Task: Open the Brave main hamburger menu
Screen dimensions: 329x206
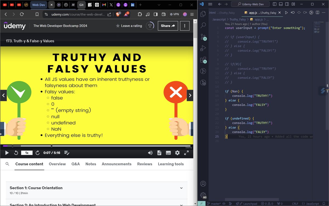Action: click(192, 14)
